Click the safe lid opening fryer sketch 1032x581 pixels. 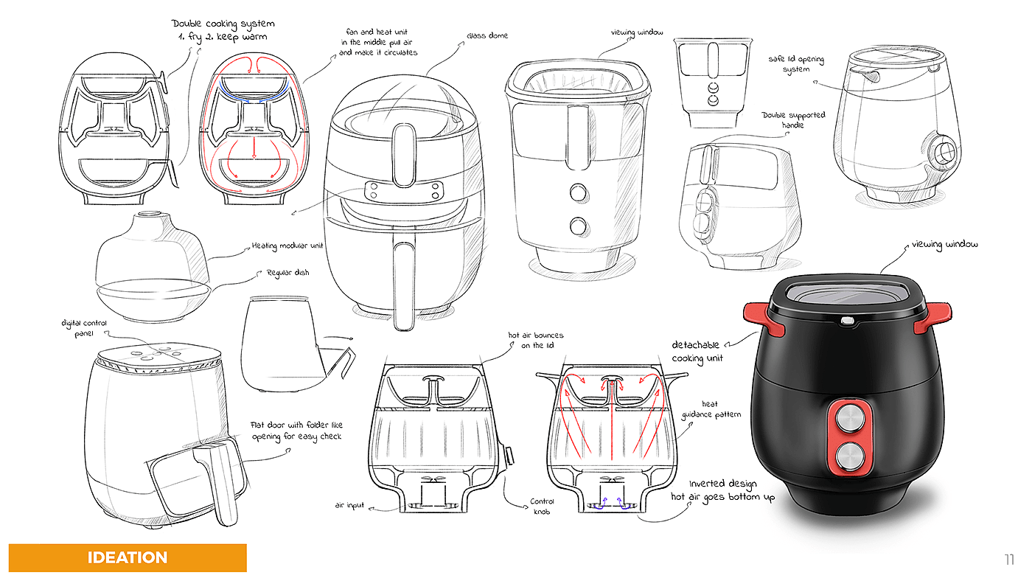coord(898,128)
